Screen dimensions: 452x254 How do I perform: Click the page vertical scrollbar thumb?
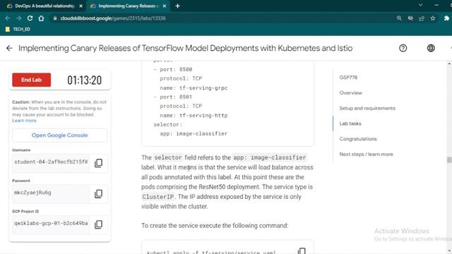449,160
